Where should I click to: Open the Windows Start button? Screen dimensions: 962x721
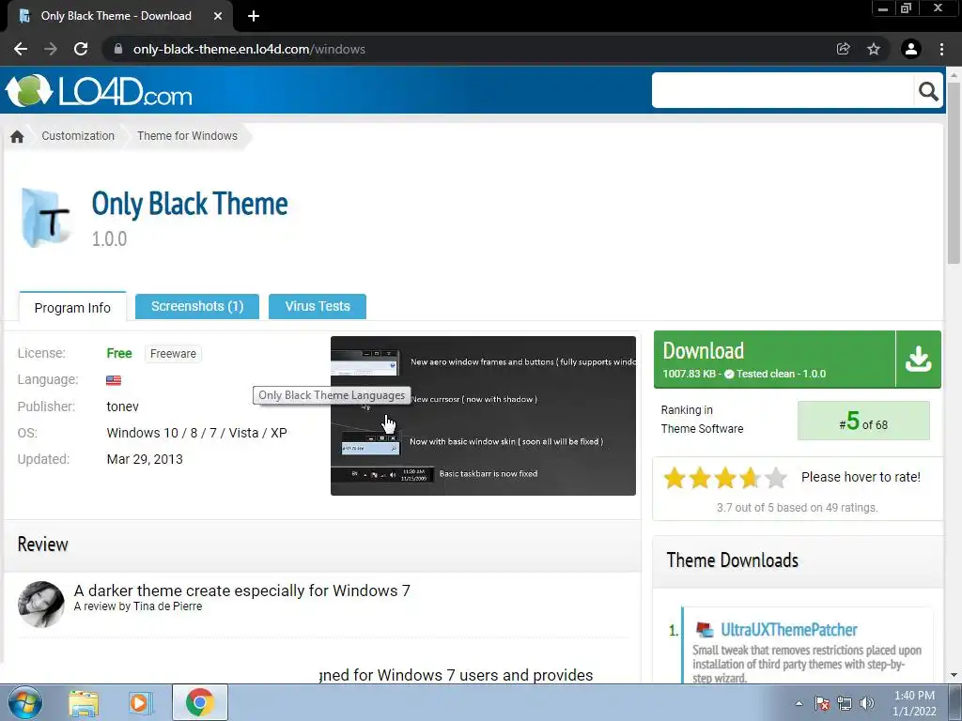(x=25, y=702)
